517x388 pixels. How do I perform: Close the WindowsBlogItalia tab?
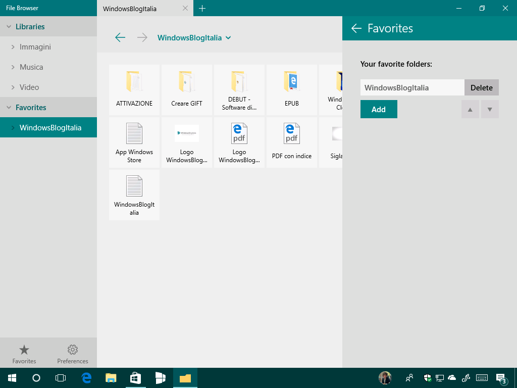tap(185, 8)
